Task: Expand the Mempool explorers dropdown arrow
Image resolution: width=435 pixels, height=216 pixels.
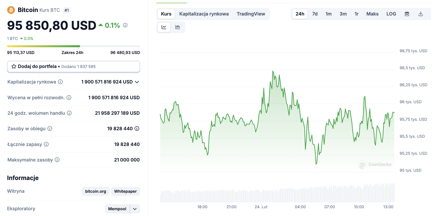Action: point(135,209)
